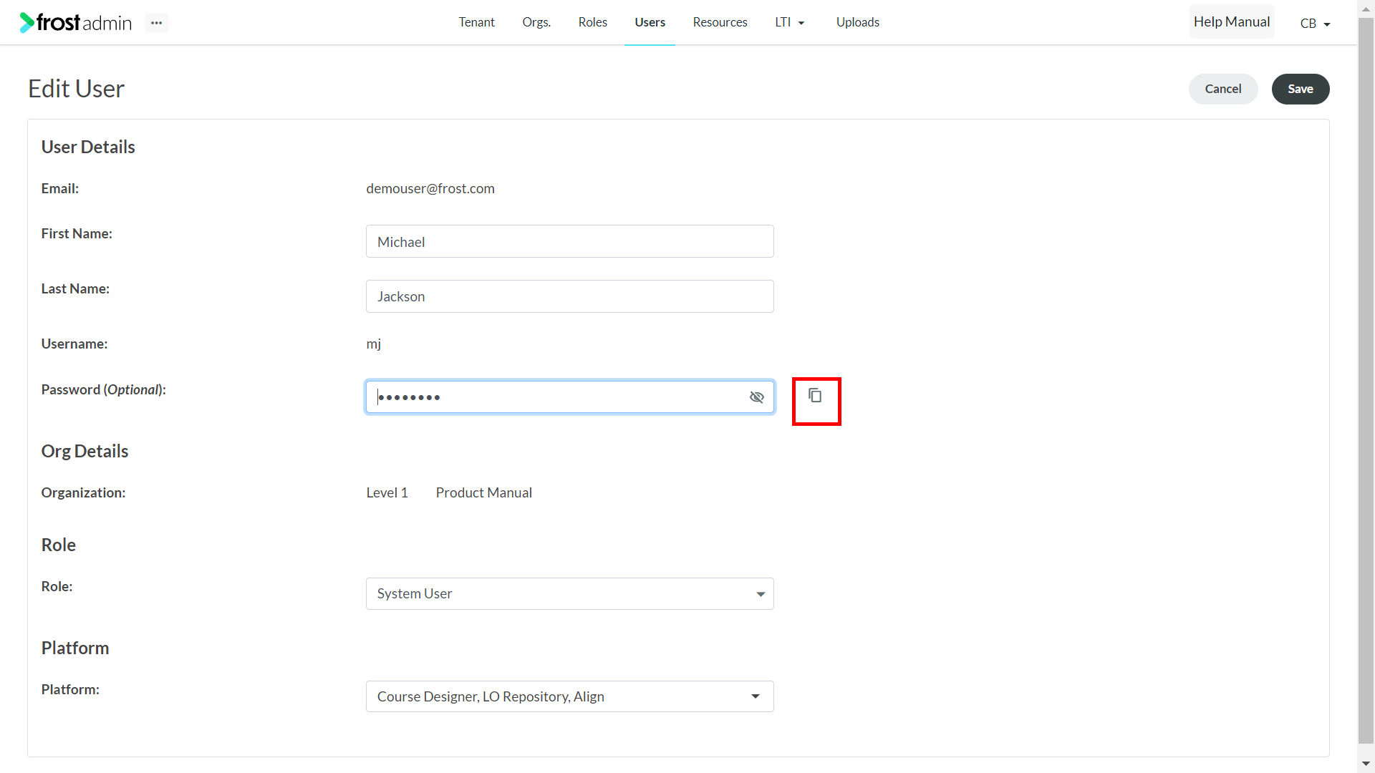Expand the CB user account menu
The image size is (1375, 773).
point(1316,24)
